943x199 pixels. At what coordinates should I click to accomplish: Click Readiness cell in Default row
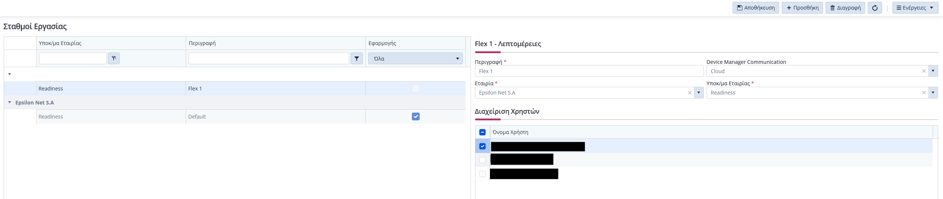coord(111,117)
